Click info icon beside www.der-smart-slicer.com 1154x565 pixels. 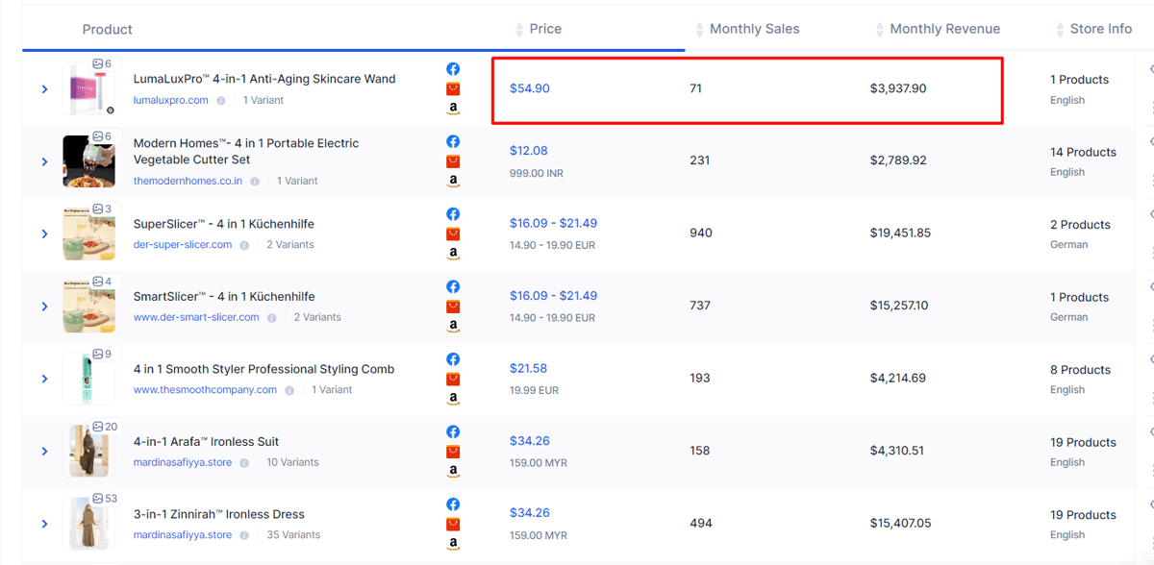272,317
